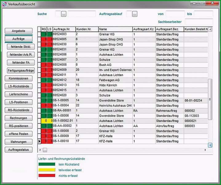The image size is (221, 185).
Task: Open Fertigungsaufträge
Action: pos(21,70)
